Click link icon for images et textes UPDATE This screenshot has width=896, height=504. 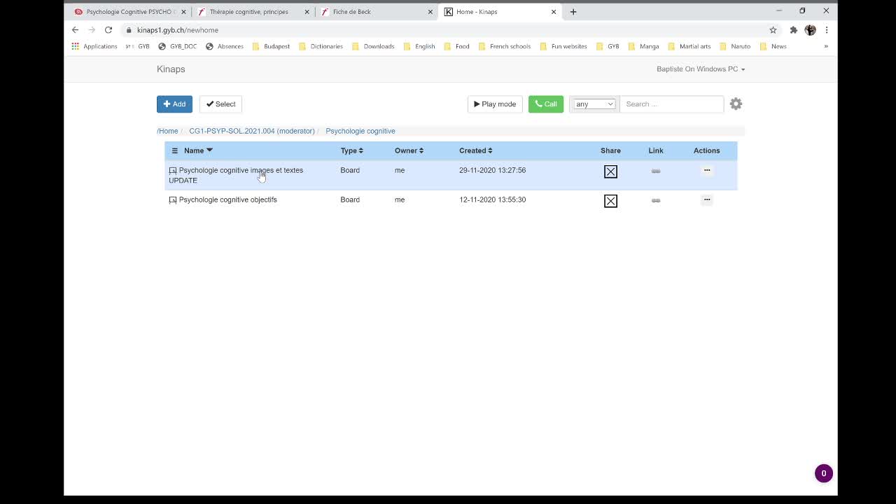(x=655, y=171)
